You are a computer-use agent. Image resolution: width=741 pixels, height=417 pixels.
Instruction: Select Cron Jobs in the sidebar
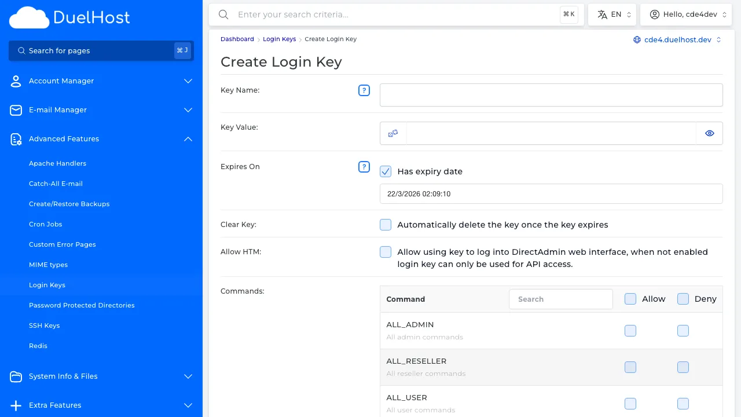click(x=45, y=224)
